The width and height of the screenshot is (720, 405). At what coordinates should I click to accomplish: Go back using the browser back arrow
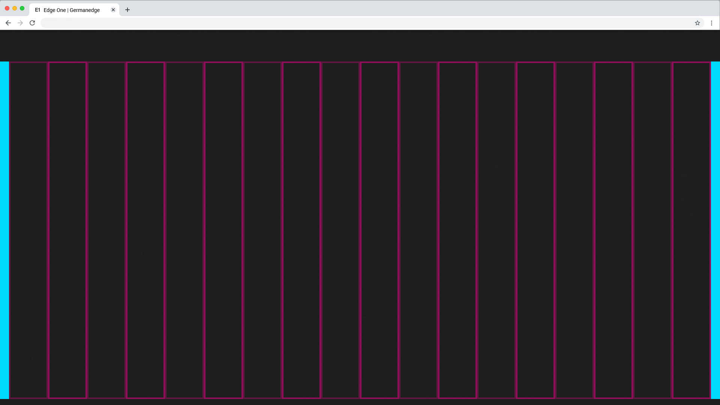click(8, 23)
